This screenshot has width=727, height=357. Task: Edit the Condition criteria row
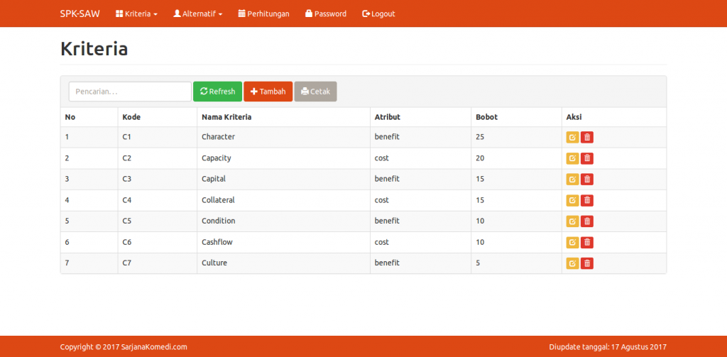pos(573,221)
